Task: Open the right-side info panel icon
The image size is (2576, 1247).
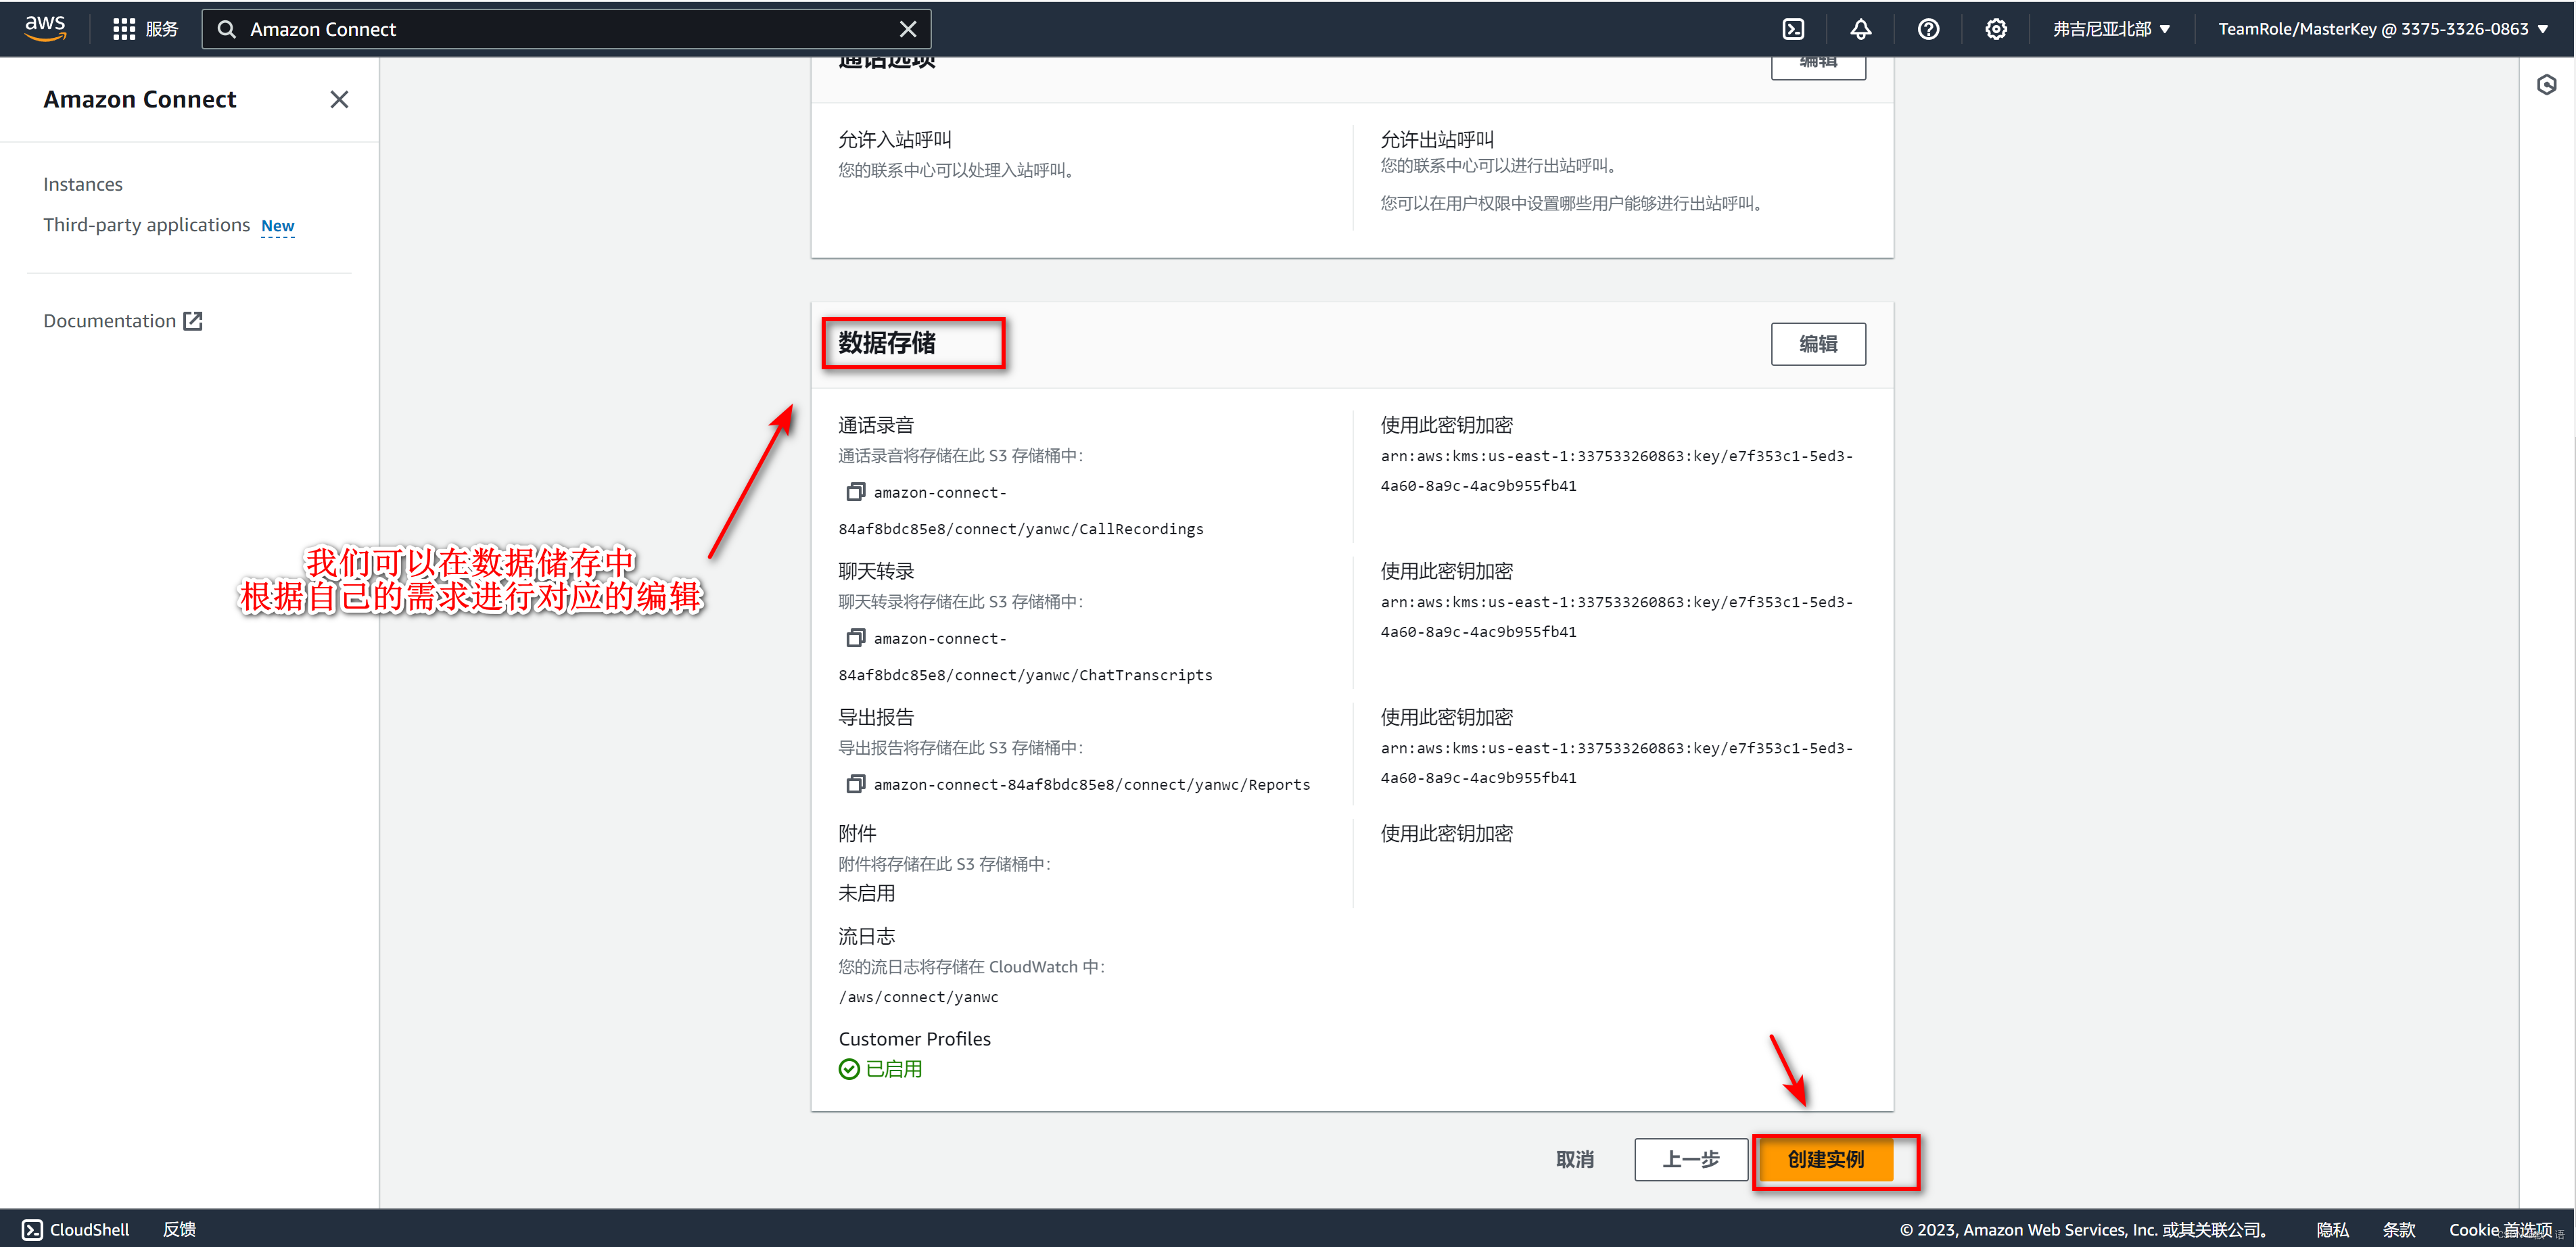Action: click(x=2547, y=85)
